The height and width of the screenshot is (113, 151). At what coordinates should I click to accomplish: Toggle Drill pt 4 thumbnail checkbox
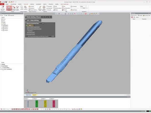[50, 99]
